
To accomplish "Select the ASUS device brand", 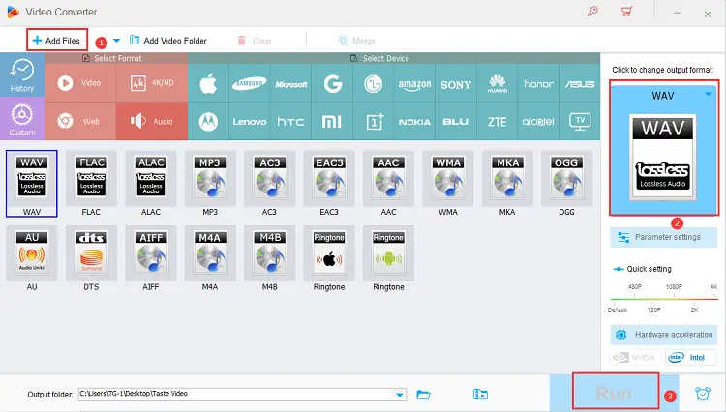I will [580, 84].
